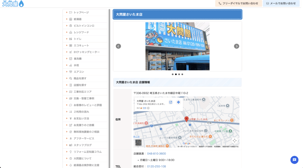303x168 pixels.
Task: Switch map to satellite view thumbnail
Action: tap(138, 143)
